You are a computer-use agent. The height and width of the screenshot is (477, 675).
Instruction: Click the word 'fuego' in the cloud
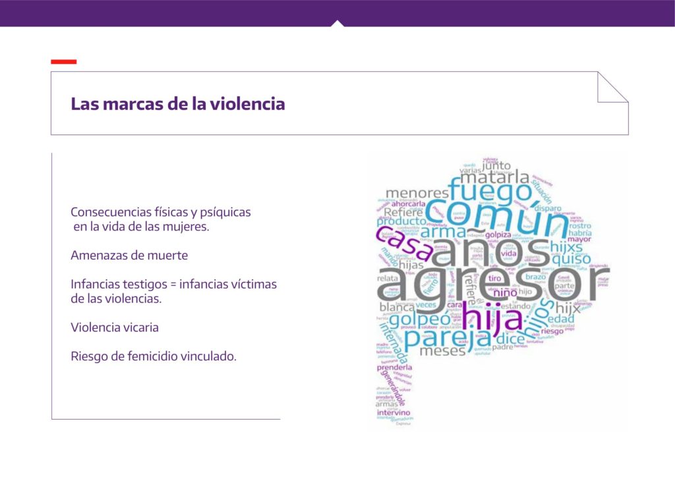(490, 190)
